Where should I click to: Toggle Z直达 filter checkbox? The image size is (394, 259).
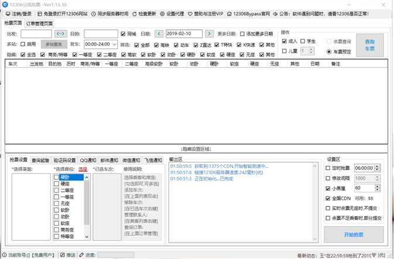point(196,45)
